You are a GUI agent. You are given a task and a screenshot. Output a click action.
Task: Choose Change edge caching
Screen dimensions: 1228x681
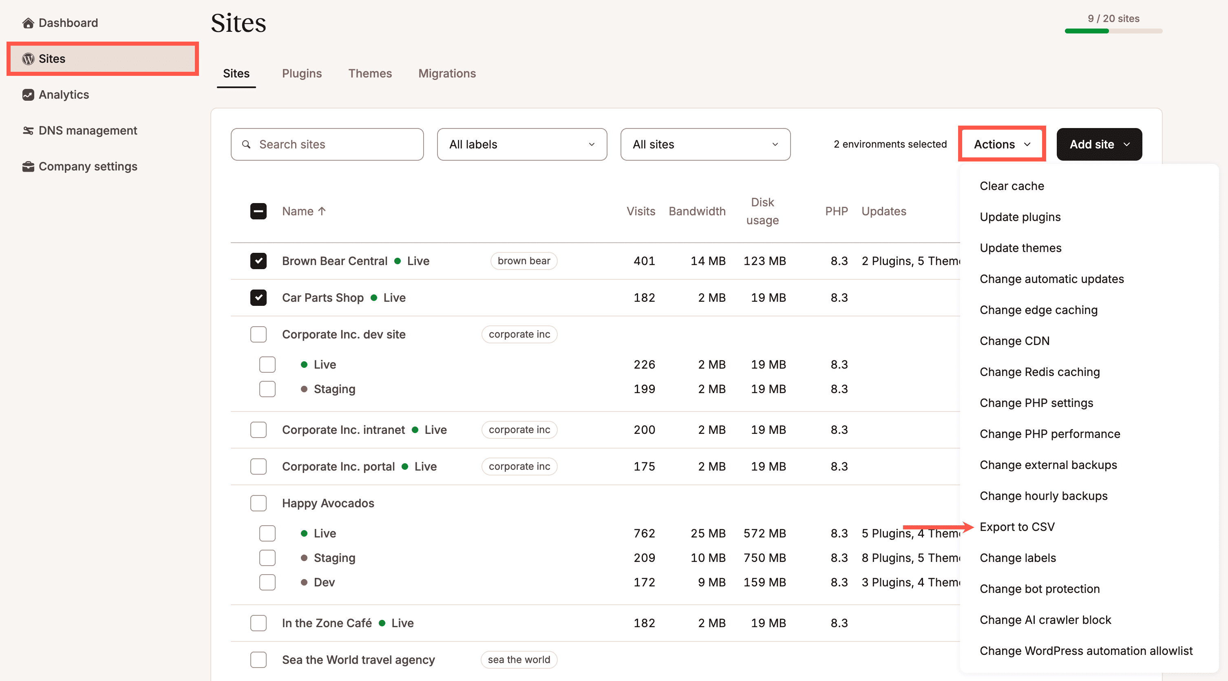[1038, 310]
